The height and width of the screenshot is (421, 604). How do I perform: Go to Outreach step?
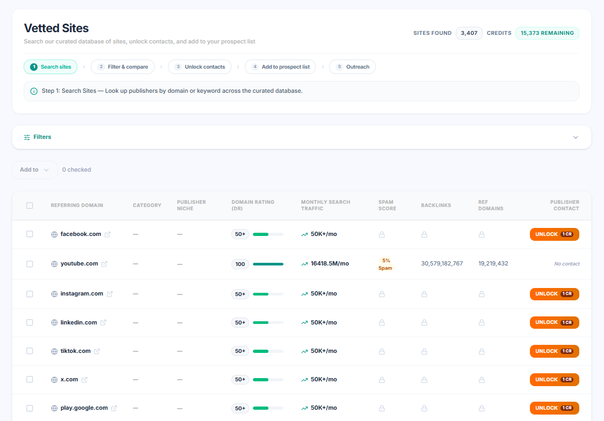[352, 67]
